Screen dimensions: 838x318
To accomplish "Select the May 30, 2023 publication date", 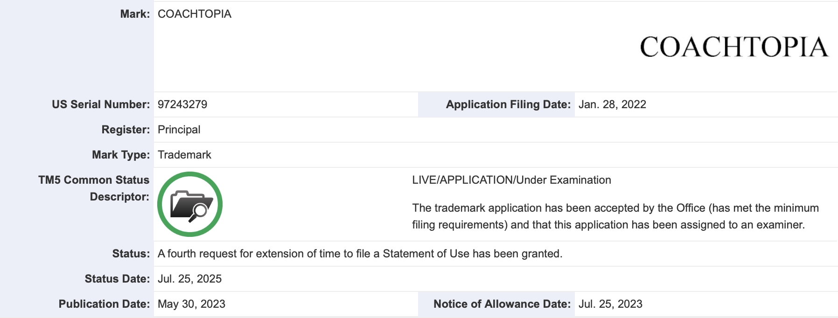I will coord(191,304).
